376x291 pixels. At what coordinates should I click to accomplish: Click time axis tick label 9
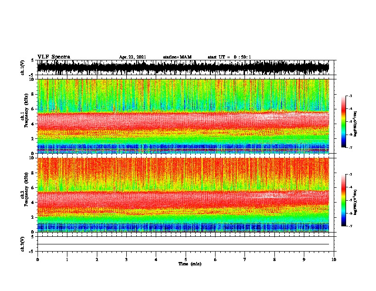click(x=304, y=260)
